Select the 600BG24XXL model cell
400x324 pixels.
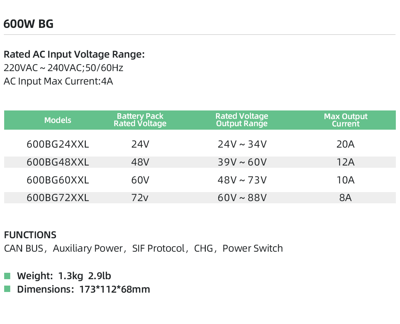58,144
